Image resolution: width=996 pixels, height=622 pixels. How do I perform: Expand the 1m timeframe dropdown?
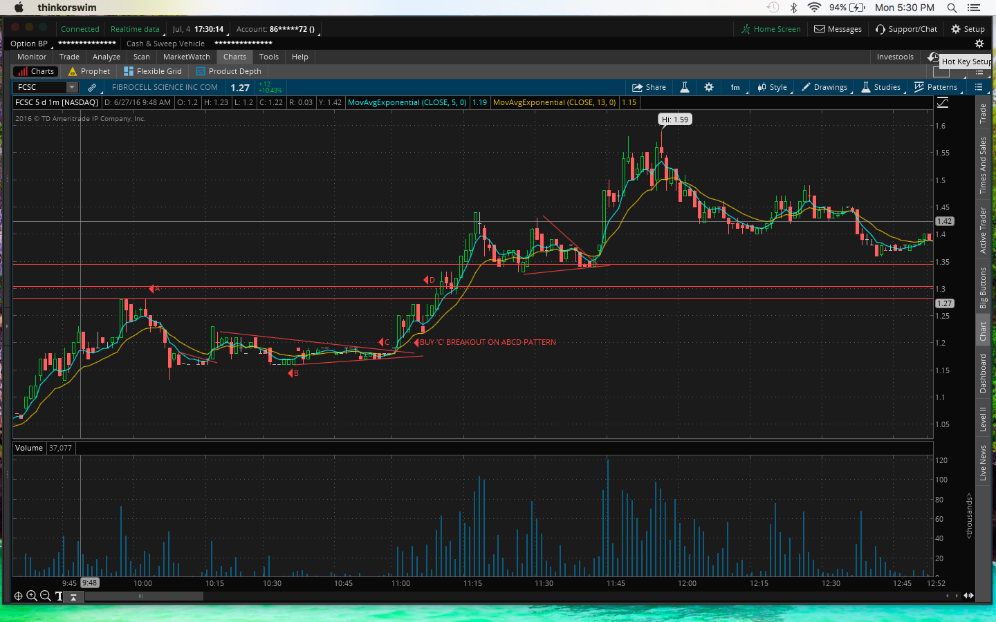pos(735,87)
